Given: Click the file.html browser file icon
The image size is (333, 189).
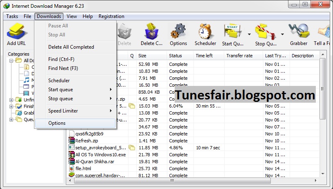Looking at the screenshot, I should [72, 169].
